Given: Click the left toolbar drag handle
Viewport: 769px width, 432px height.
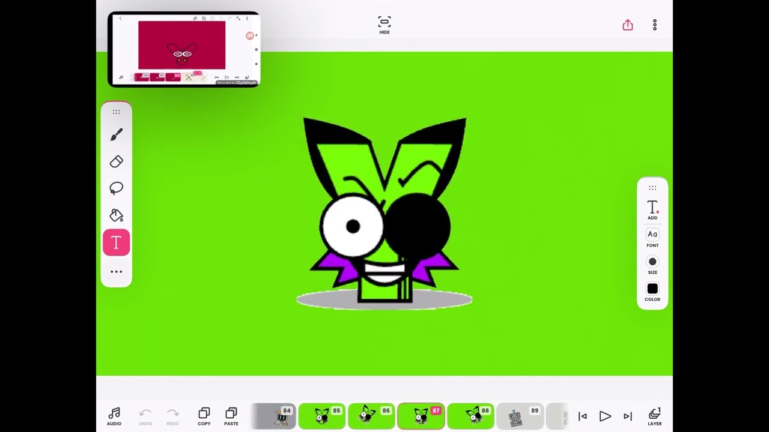Looking at the screenshot, I should (117, 112).
